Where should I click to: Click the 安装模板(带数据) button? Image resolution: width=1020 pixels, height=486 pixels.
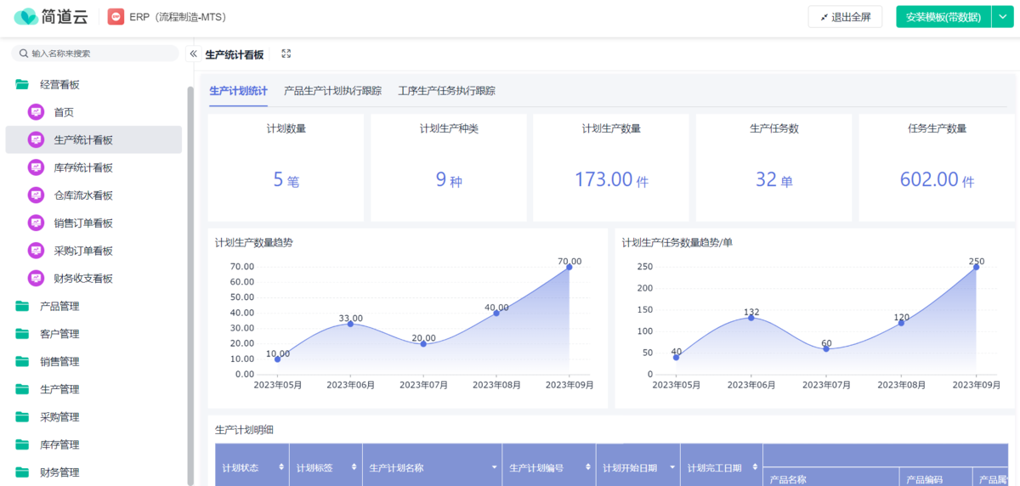click(x=943, y=17)
